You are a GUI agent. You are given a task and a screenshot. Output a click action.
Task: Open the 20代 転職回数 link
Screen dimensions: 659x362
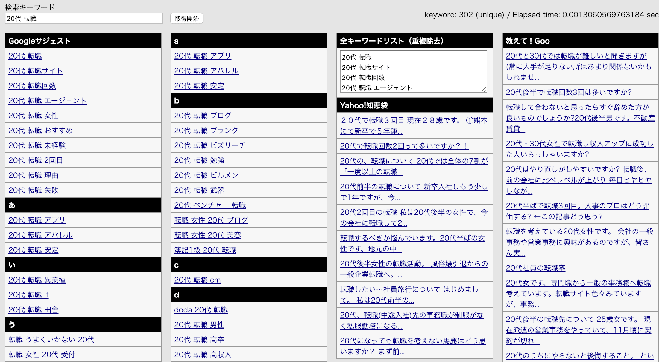coord(32,86)
